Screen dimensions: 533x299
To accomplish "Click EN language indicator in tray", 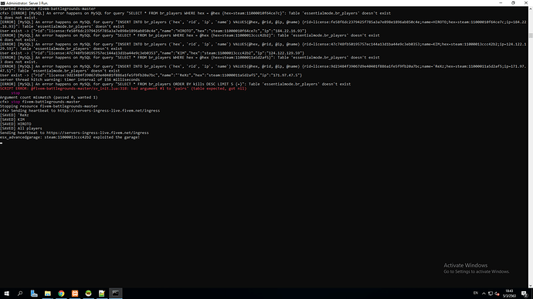I will (476, 294).
